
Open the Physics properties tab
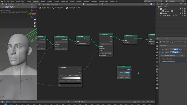(157, 75)
